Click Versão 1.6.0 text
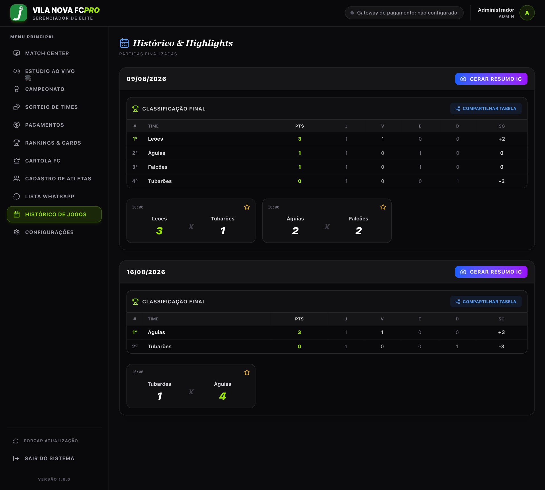Image resolution: width=545 pixels, height=490 pixels. pyautogui.click(x=54, y=479)
